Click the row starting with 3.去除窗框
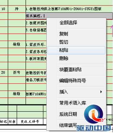Image resolution: width=113 pixels, height=133 pixels. point(36,30)
